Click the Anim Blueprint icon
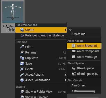This screenshot has height=98, width=106. pyautogui.click(x=73, y=46)
